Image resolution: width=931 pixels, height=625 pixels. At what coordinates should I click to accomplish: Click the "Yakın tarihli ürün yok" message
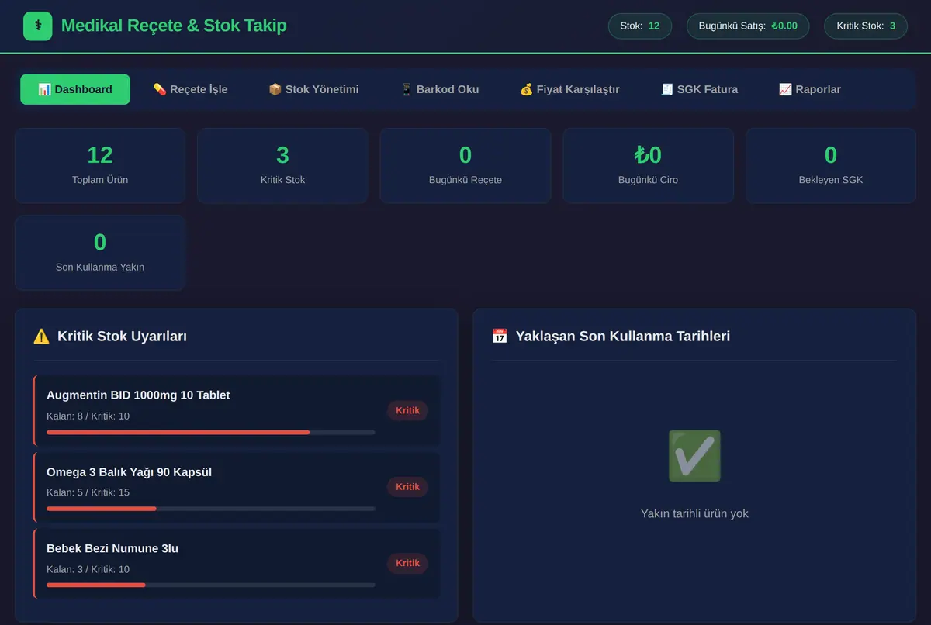[694, 513]
